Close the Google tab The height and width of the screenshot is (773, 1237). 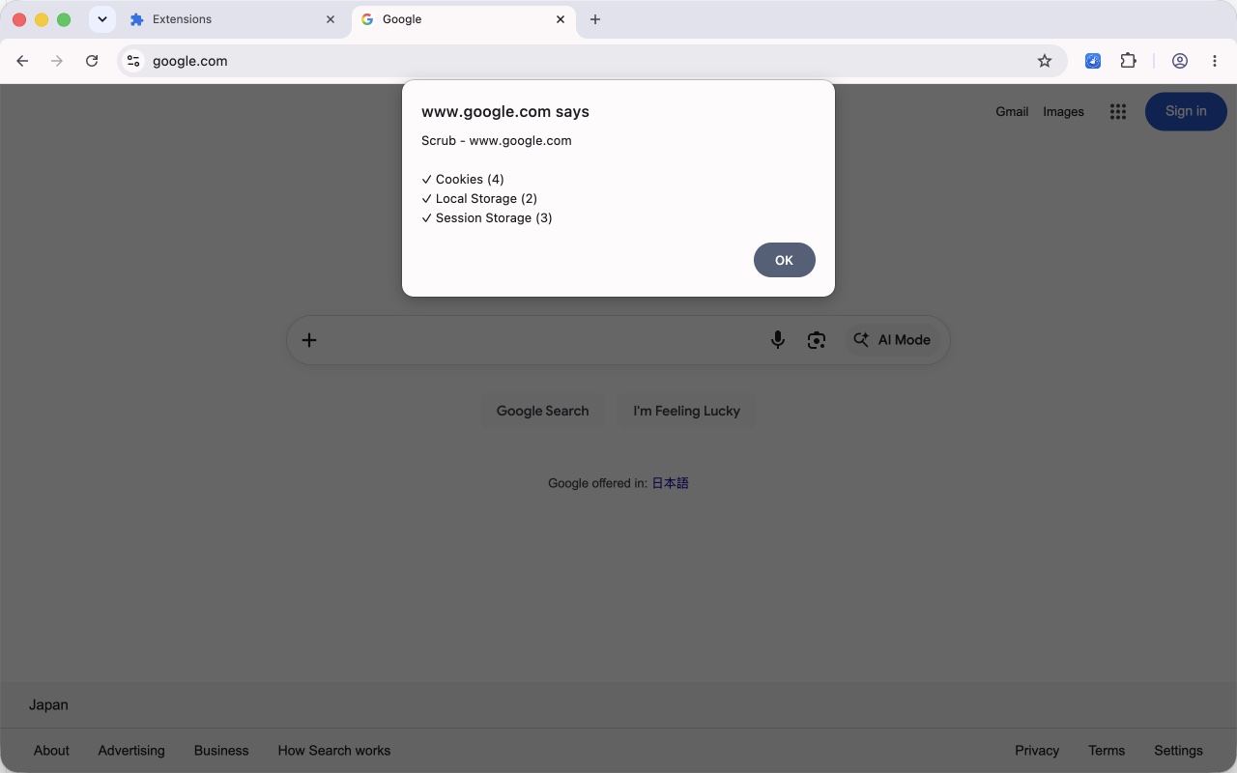point(561,19)
